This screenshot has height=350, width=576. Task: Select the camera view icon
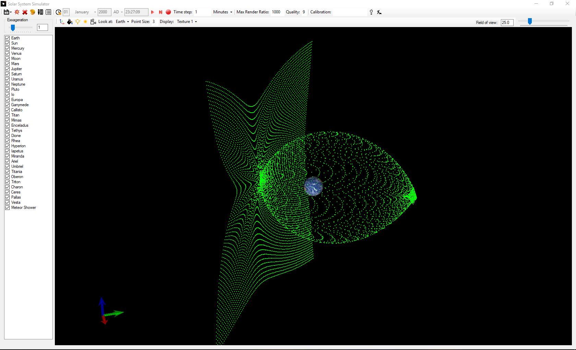pos(93,22)
